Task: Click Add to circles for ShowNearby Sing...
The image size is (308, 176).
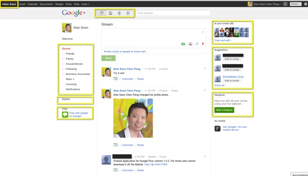Action: tap(232, 81)
